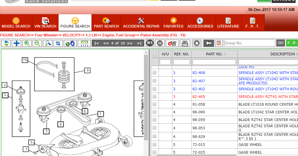298x156 pixels.
Task: Click the Group No. input field
Action: tap(250, 43)
